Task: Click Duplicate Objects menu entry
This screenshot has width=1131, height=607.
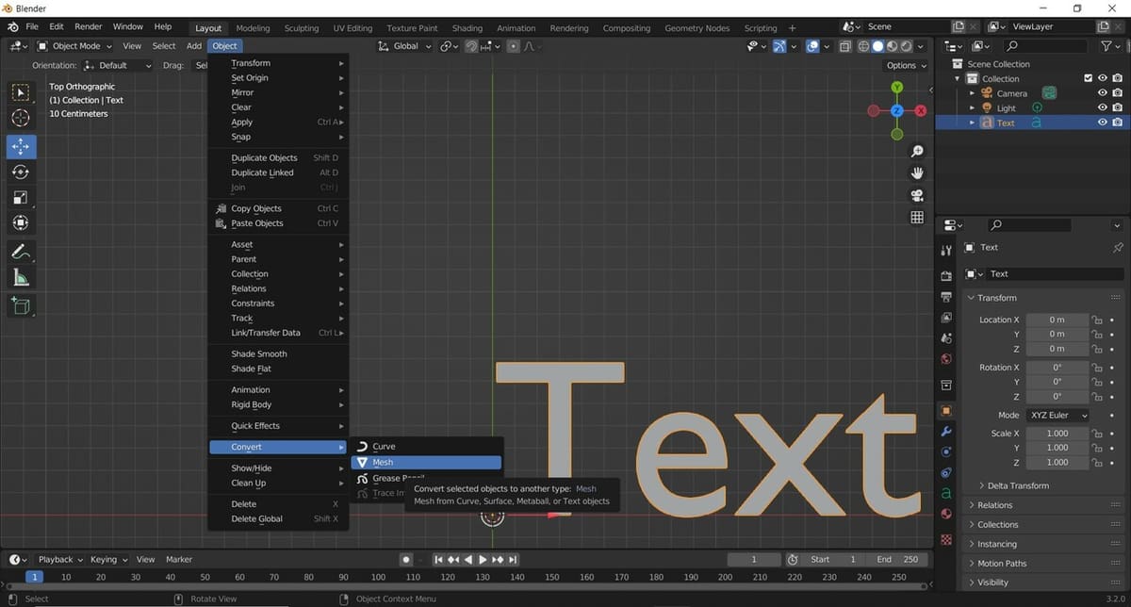Action: coord(279,157)
